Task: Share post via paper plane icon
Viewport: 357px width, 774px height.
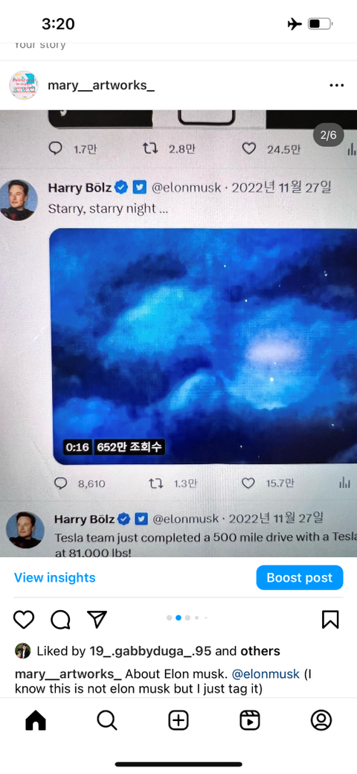Action: (97, 619)
